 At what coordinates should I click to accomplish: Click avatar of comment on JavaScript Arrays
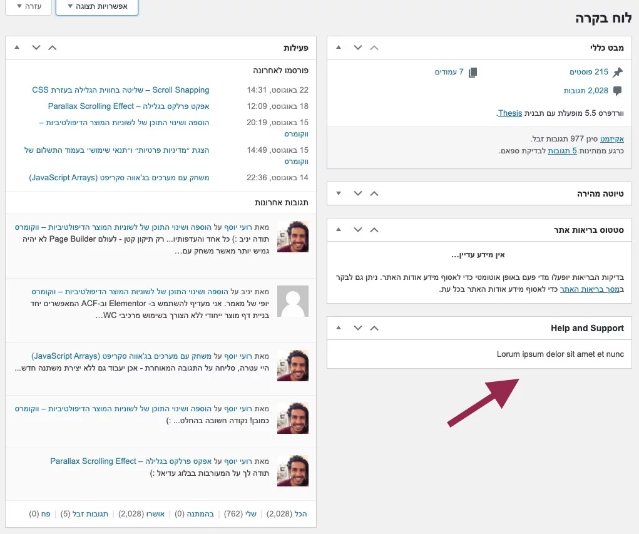coord(293,366)
